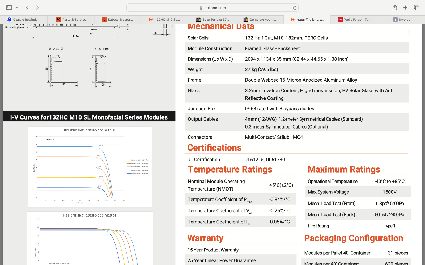Image resolution: width=425 pixels, height=265 pixels.
Task: Click "0.3-meter Symmetrical Cables (Optional)" text
Action: (x=286, y=127)
